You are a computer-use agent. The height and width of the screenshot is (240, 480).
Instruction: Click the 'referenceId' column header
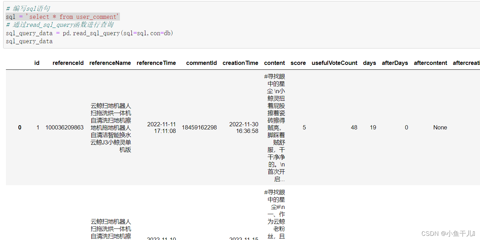click(68, 63)
